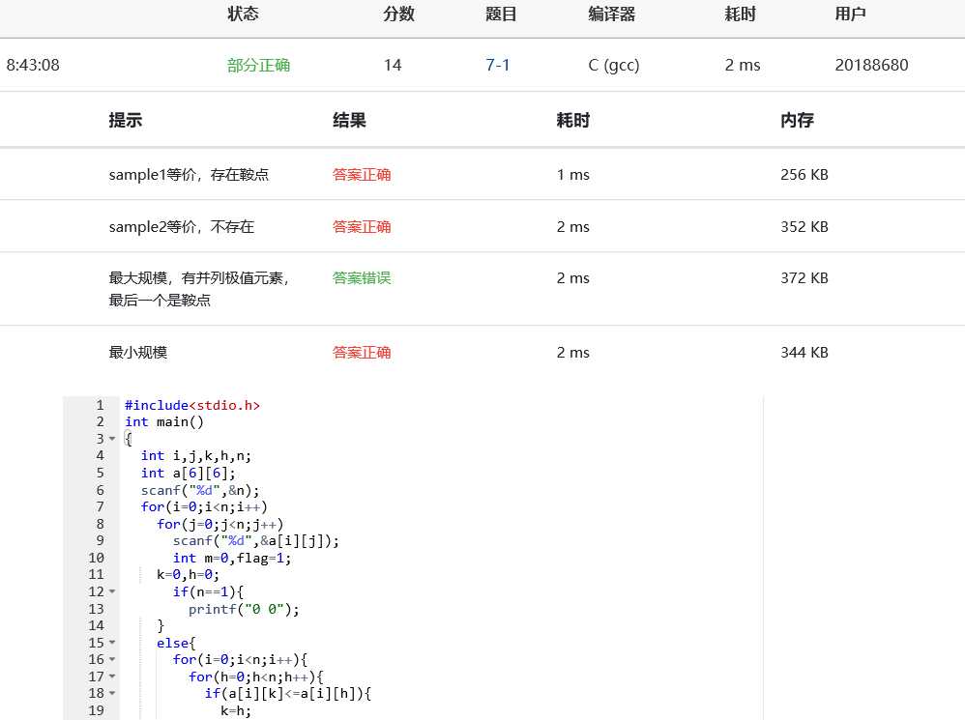This screenshot has height=720, width=965.
Task: Click memory value 352 KB
Action: 804,227
